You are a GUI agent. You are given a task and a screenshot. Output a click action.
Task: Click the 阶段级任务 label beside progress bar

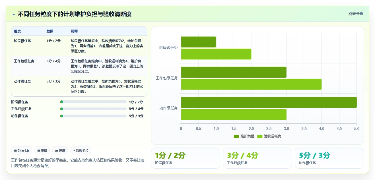click(x=20, y=102)
